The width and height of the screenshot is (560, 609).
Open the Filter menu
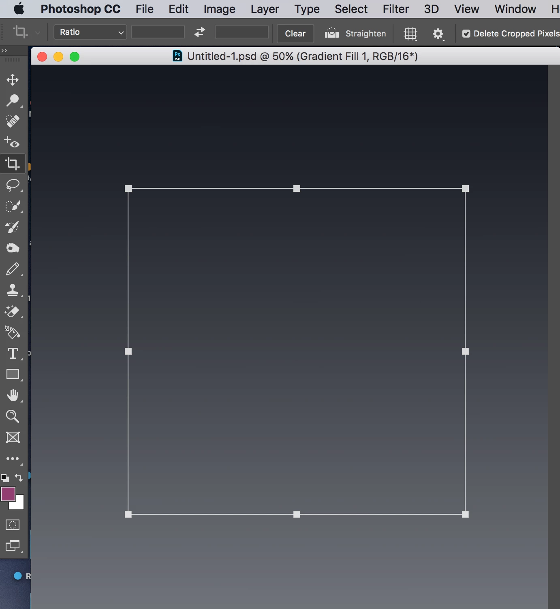click(x=396, y=9)
